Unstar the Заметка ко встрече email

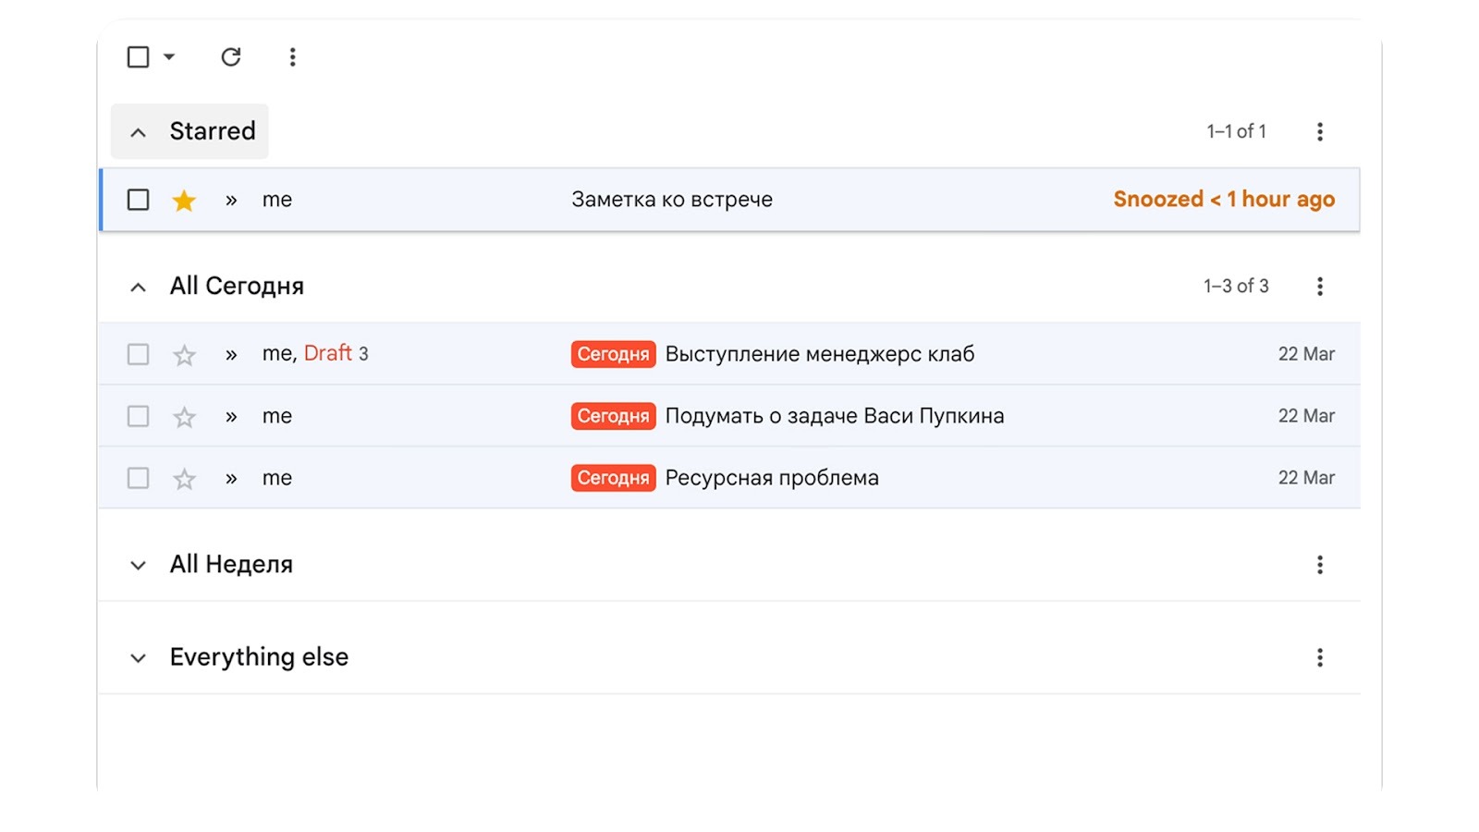tap(184, 199)
